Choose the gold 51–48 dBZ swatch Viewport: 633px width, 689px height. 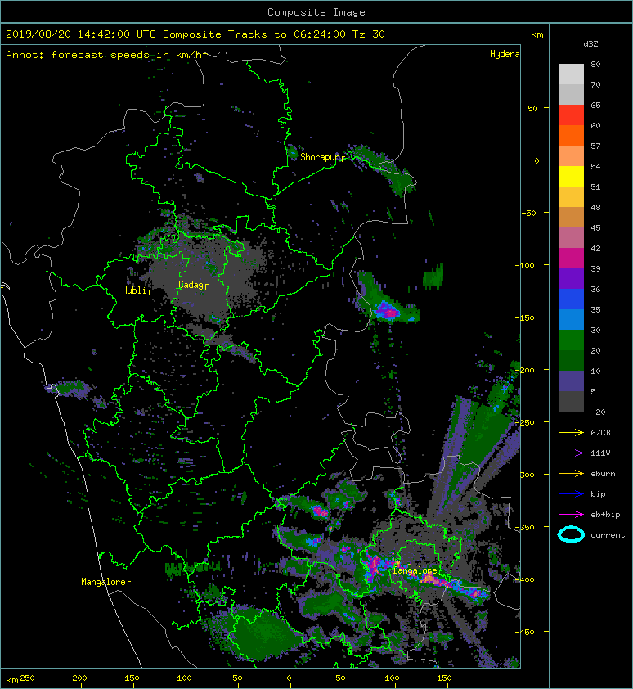[571, 197]
